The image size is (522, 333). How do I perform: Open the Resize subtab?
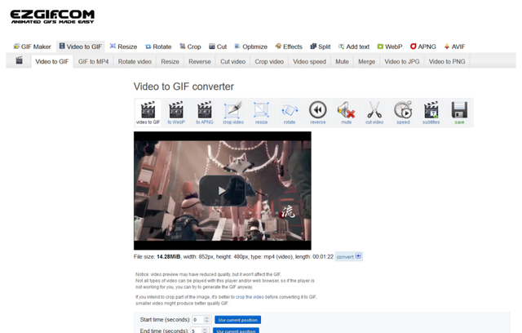(170, 61)
